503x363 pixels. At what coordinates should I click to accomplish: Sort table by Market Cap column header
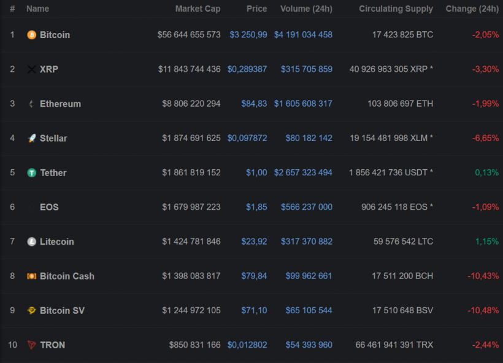click(198, 9)
